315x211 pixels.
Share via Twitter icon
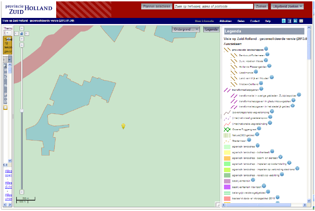click(284, 21)
